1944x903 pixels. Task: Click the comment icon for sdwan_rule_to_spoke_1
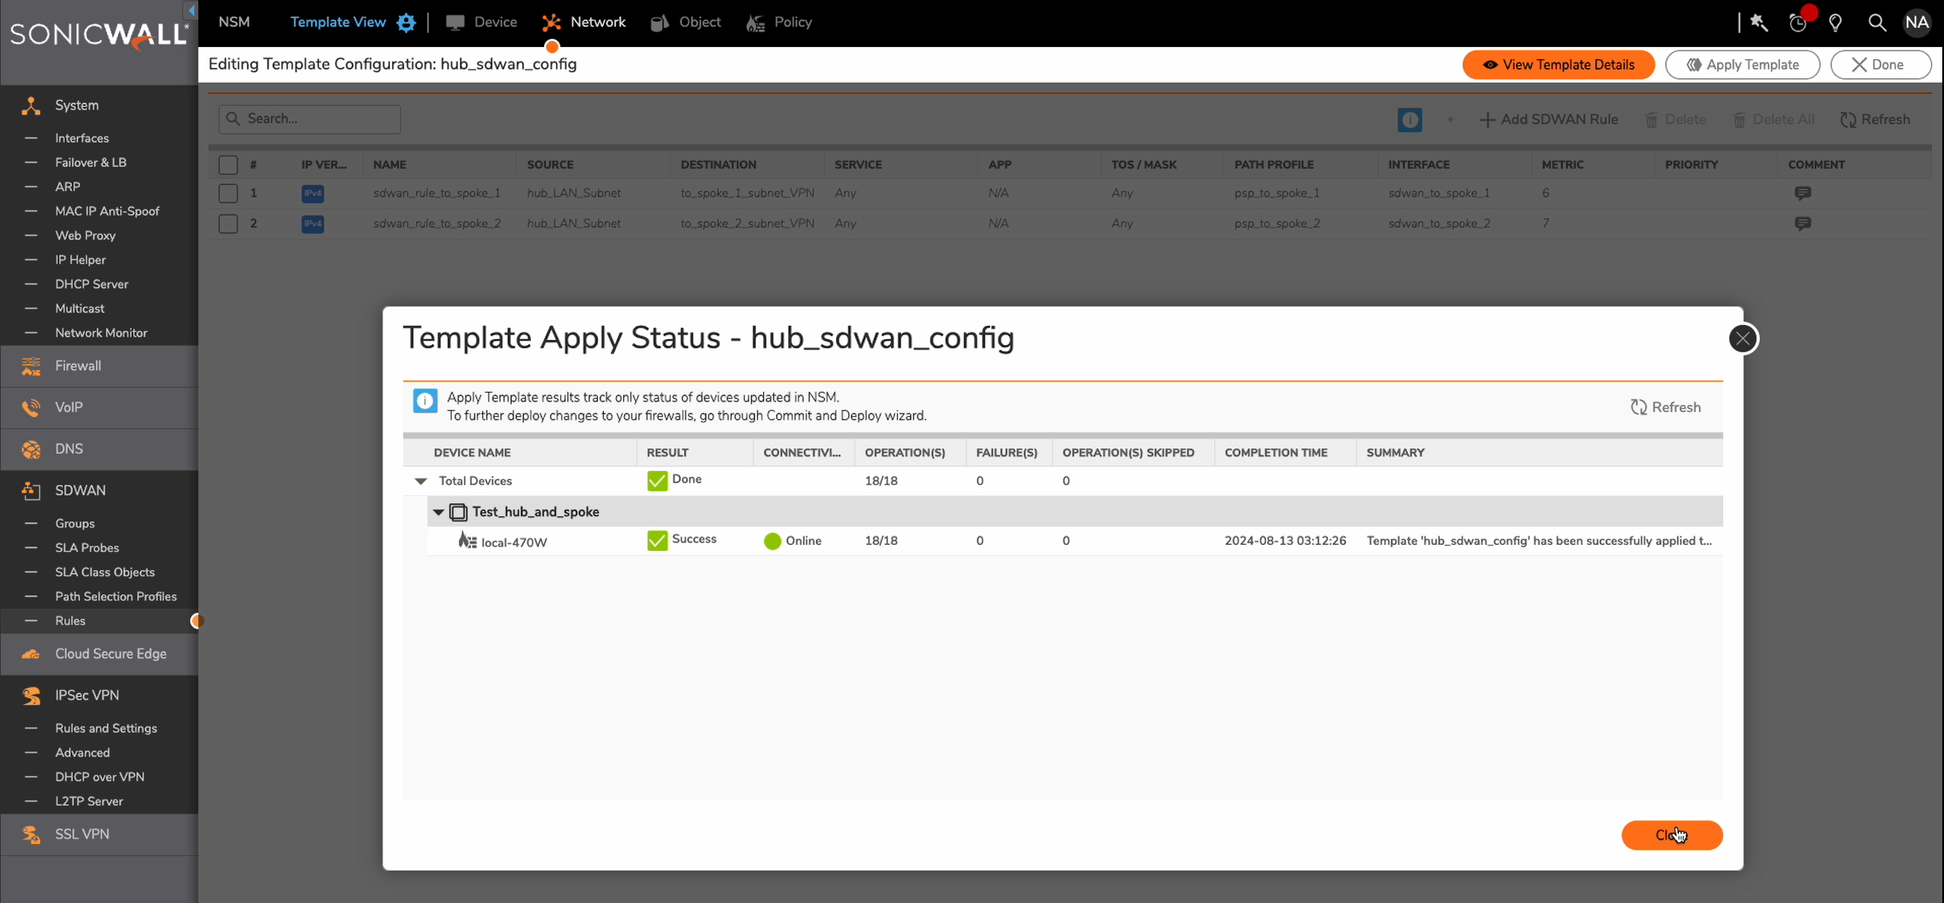point(1802,194)
